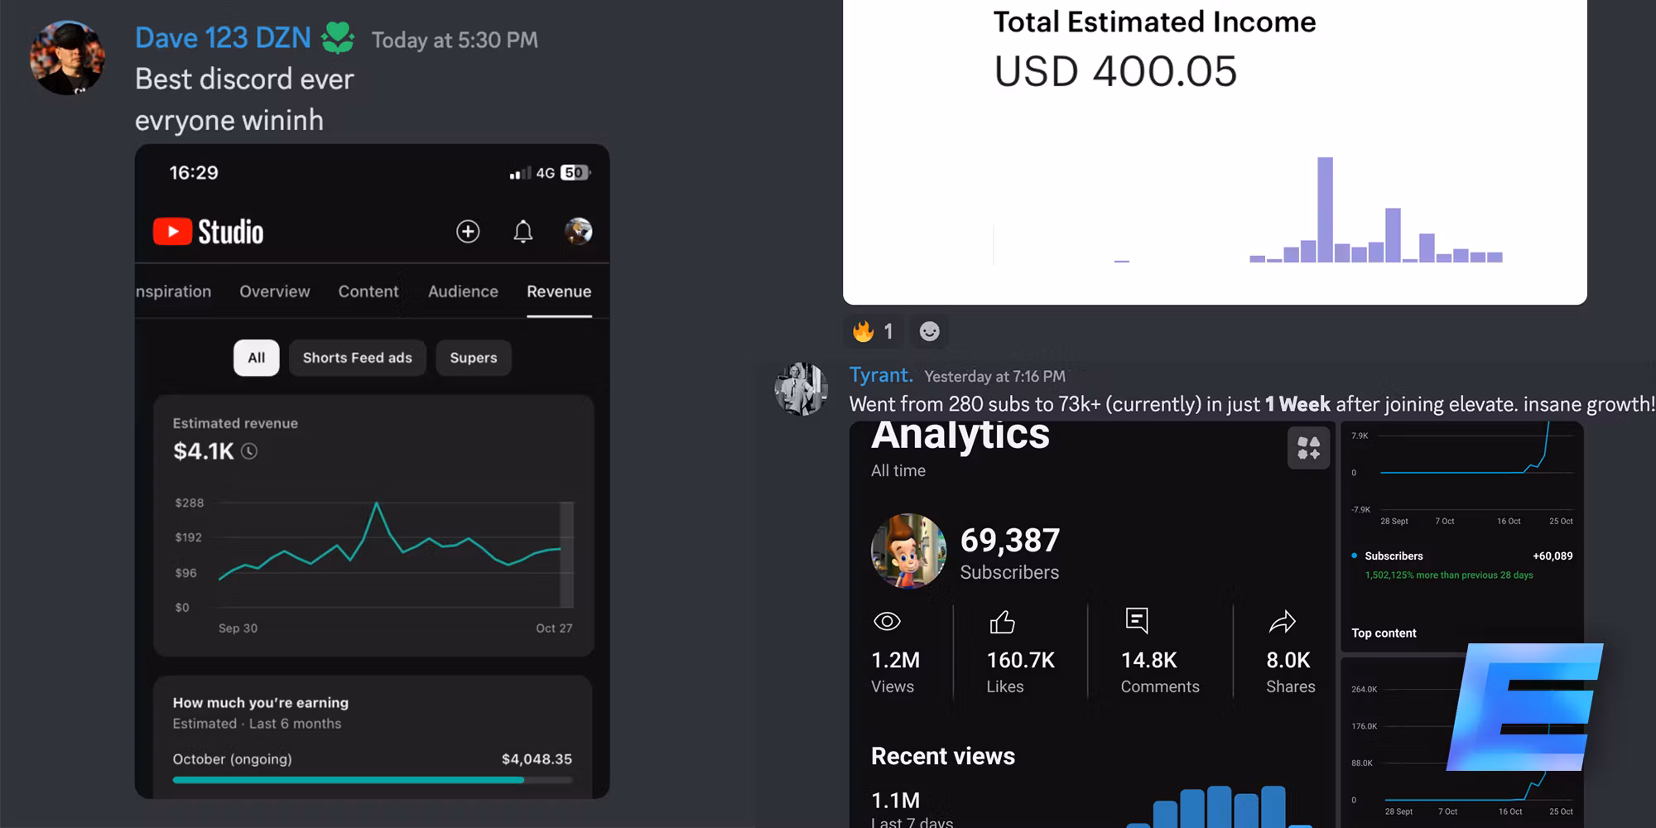1656x828 pixels.
Task: Click the Jimmy Neutron channel avatar
Action: pyautogui.click(x=908, y=551)
